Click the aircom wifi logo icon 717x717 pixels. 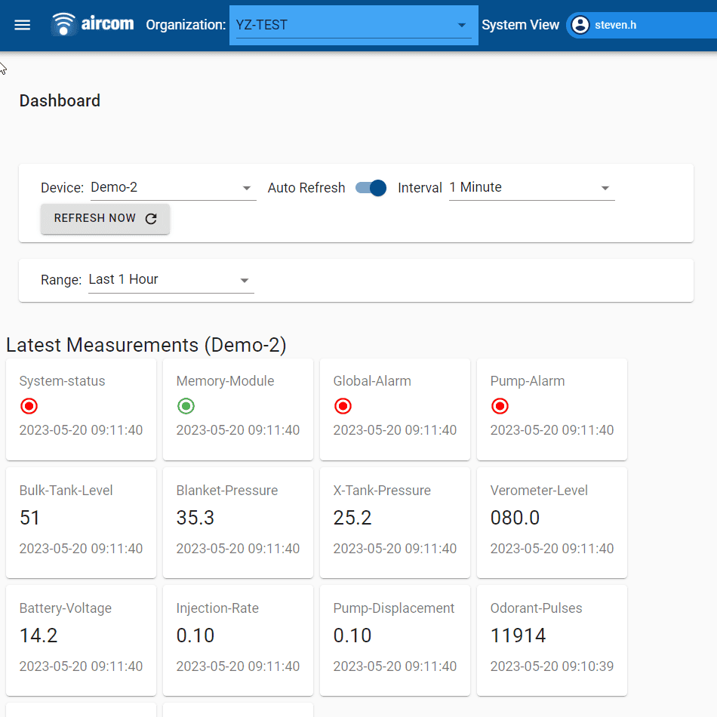[x=65, y=25]
